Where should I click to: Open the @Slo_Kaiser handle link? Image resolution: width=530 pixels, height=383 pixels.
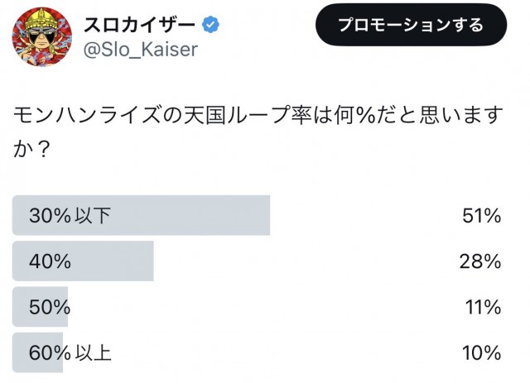point(141,50)
